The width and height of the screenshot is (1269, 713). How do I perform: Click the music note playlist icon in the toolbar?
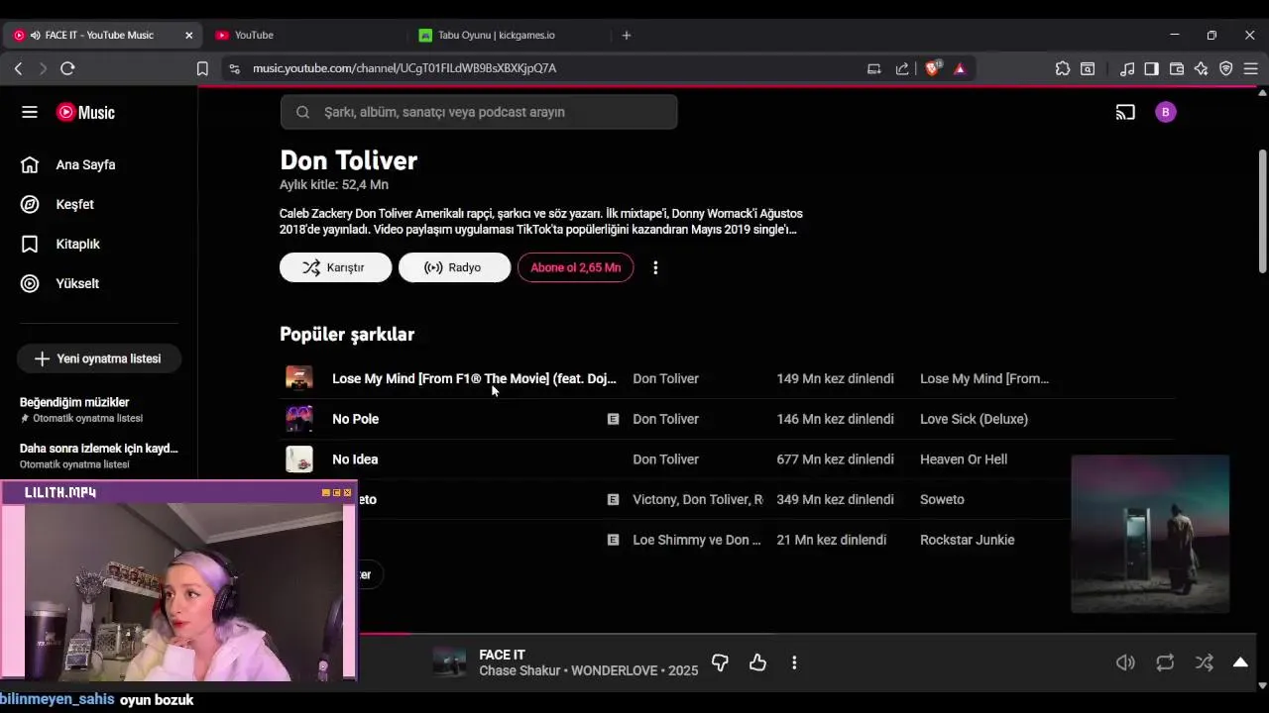coord(1127,68)
